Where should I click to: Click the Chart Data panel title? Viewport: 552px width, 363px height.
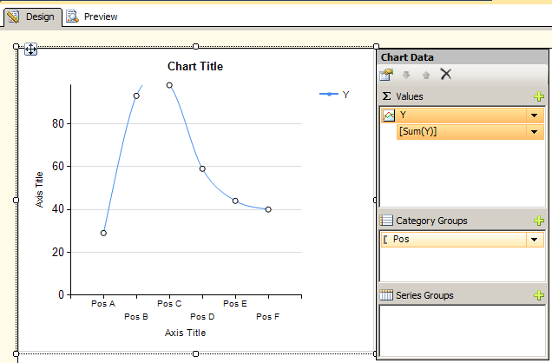pyautogui.click(x=407, y=57)
